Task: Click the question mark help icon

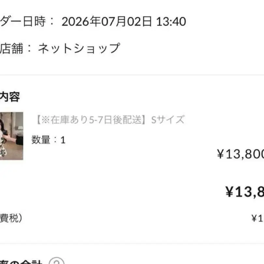Action: tap(57, 261)
